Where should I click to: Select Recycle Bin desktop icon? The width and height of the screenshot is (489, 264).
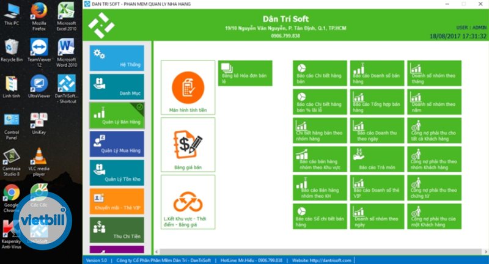[12, 51]
